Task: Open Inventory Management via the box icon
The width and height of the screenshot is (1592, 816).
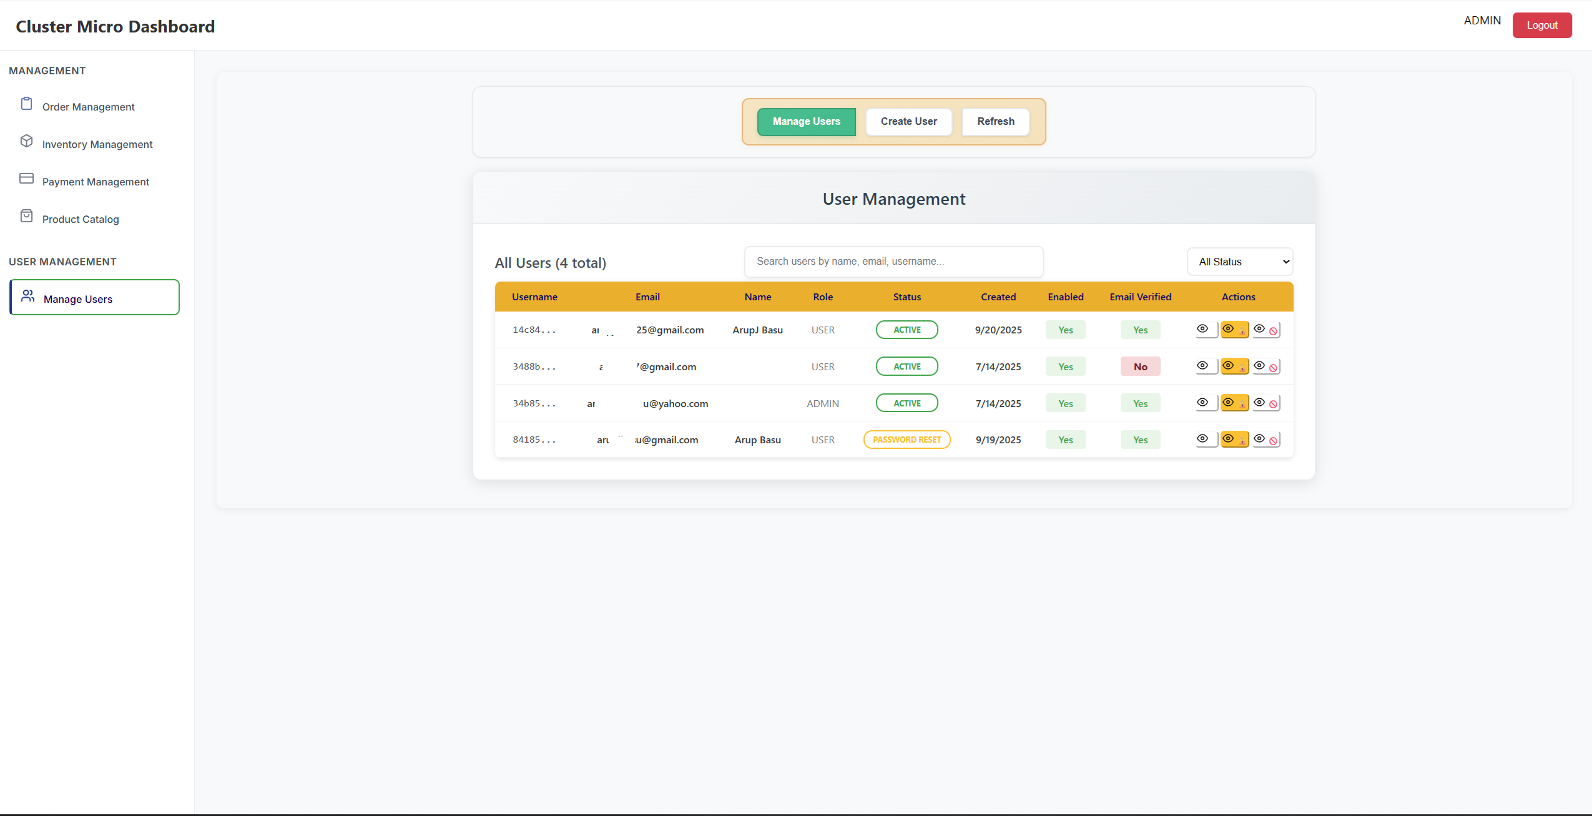Action: [x=26, y=141]
